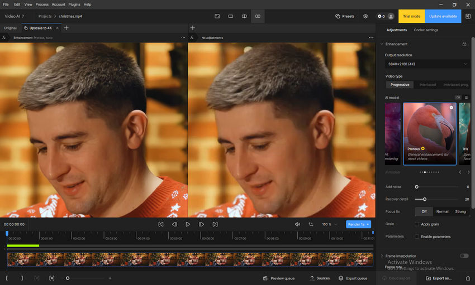
Task: Switch to Adjustments tab
Action: point(397,30)
